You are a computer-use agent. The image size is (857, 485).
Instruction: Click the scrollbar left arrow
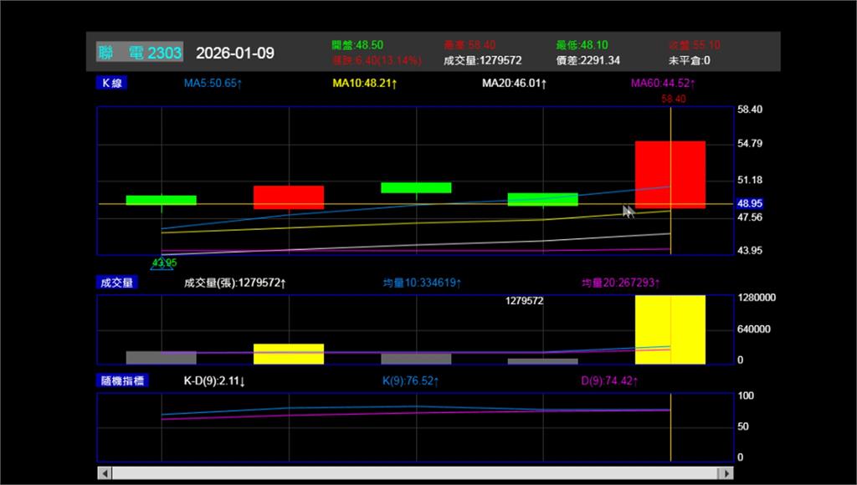(x=105, y=473)
